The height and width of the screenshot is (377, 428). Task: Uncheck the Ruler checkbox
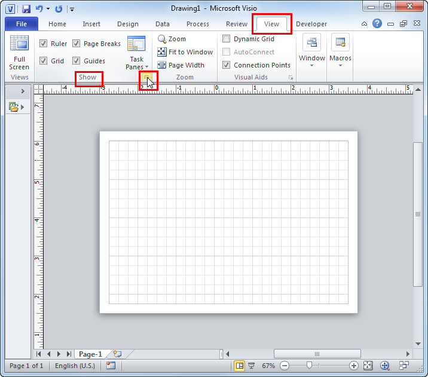(x=44, y=44)
